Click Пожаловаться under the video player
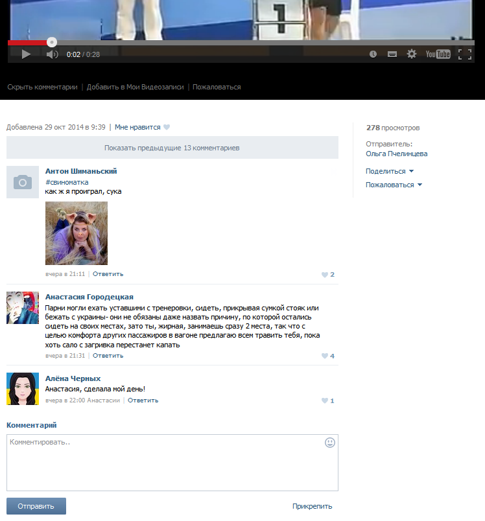Viewport: 485px width, 521px height. pyautogui.click(x=217, y=87)
